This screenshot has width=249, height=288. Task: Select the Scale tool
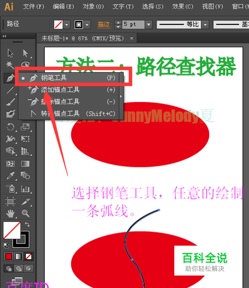25,127
